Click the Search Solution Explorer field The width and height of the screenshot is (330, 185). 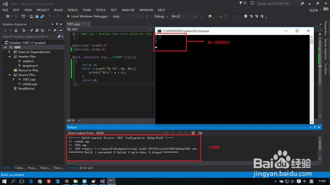click(30, 37)
